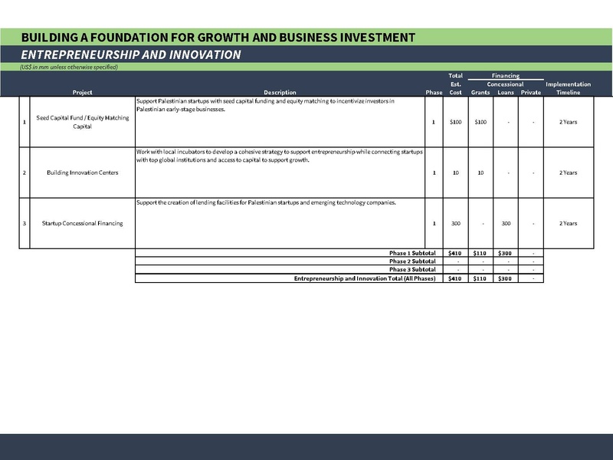
Task: Select the 'Description' column header
Action: click(x=280, y=93)
